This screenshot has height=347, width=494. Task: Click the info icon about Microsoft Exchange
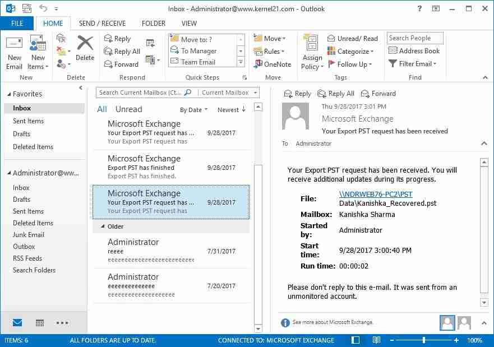(285, 323)
